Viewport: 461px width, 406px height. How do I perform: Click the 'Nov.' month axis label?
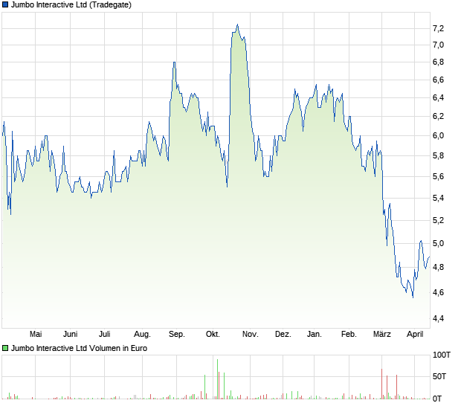[250, 335]
